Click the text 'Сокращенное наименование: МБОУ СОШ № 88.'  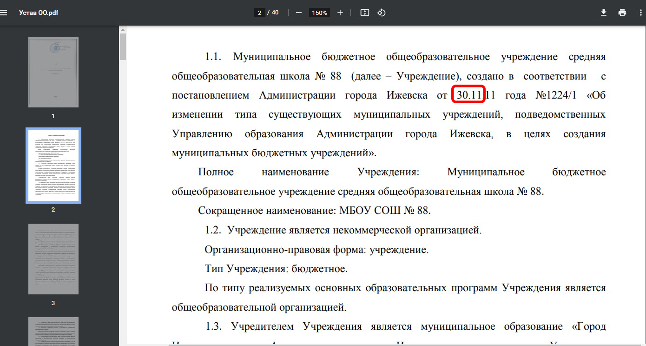(315, 211)
